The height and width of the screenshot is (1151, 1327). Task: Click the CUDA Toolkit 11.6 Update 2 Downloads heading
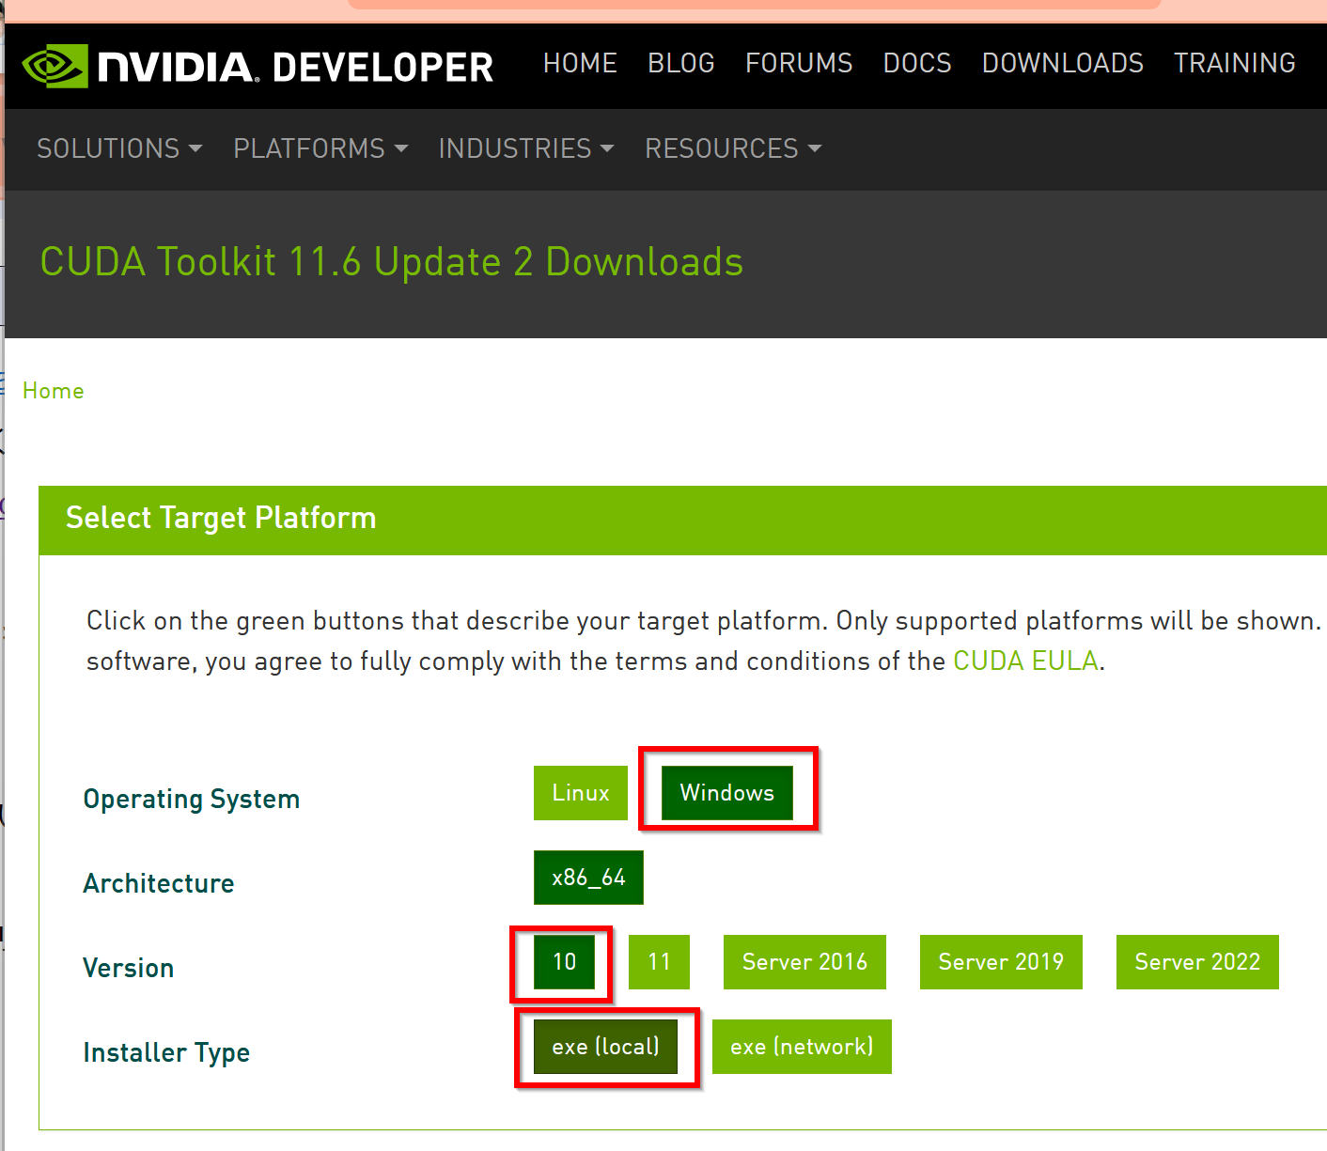392,262
